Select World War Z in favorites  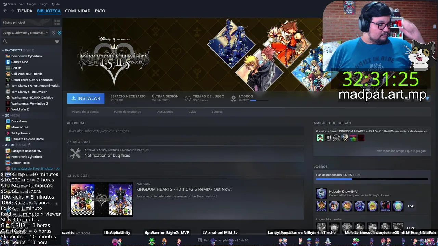[20, 109]
